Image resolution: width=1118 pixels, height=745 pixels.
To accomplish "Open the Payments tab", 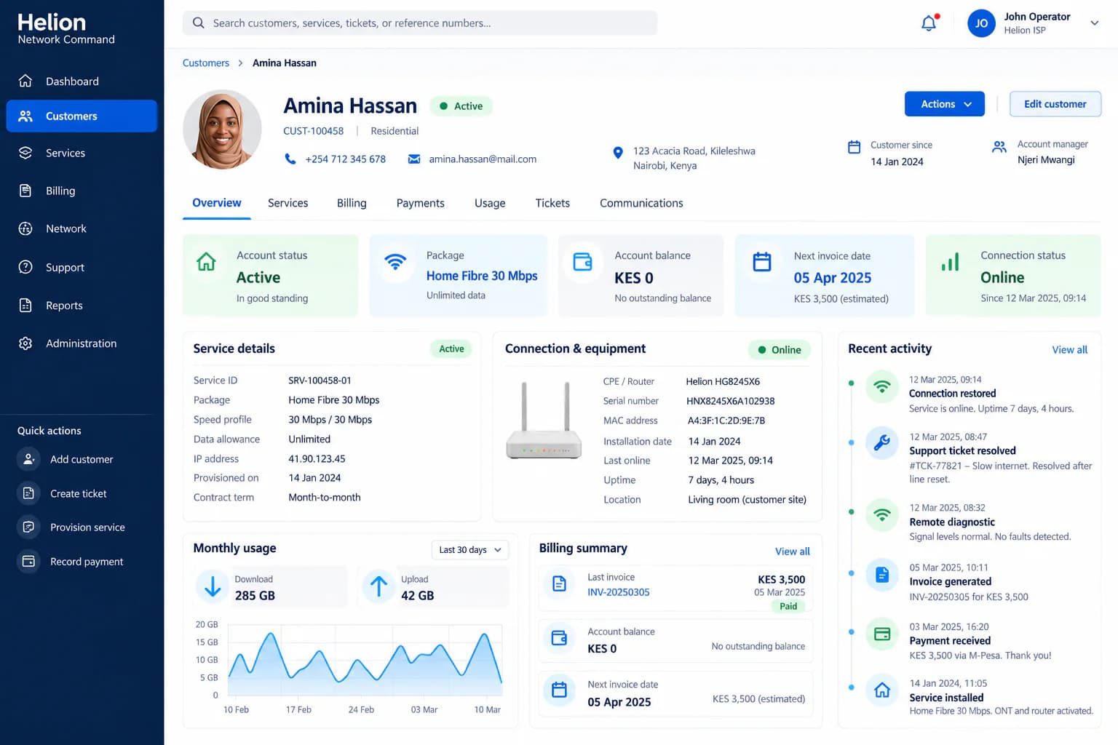I will 420,203.
